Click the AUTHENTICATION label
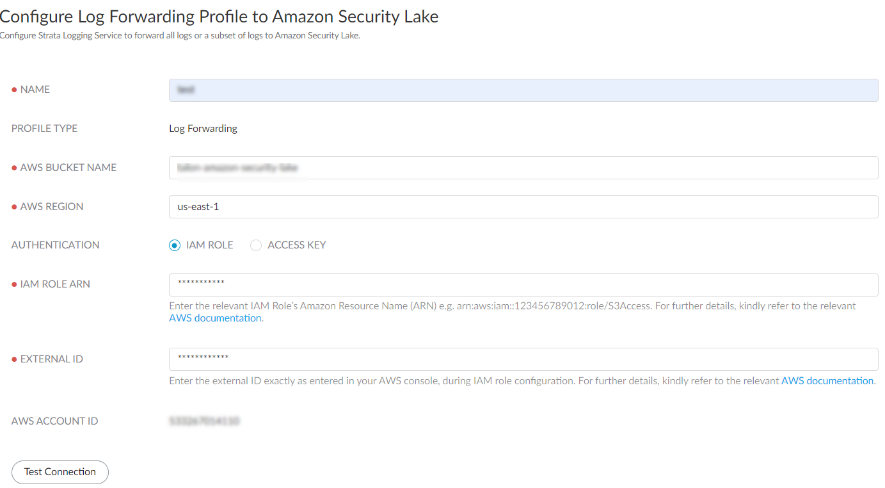Image resolution: width=885 pixels, height=488 pixels. pyautogui.click(x=55, y=245)
